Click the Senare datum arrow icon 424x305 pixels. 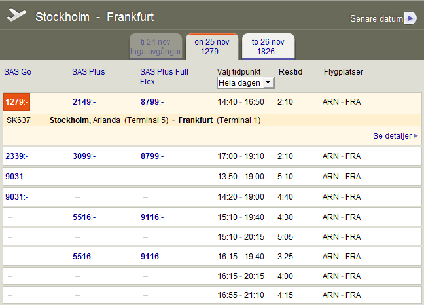click(x=410, y=18)
